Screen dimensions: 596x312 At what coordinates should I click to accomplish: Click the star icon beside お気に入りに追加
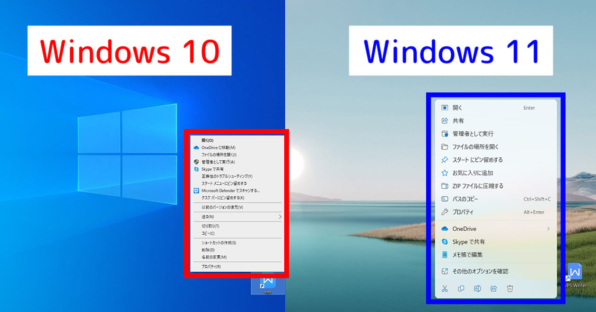pos(444,173)
